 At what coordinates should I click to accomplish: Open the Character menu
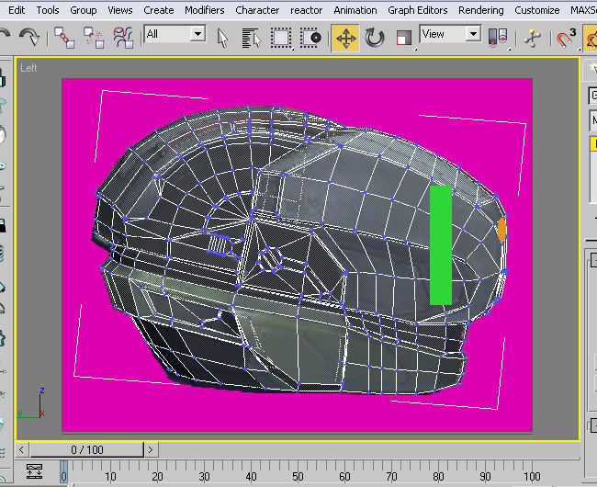[x=257, y=10]
